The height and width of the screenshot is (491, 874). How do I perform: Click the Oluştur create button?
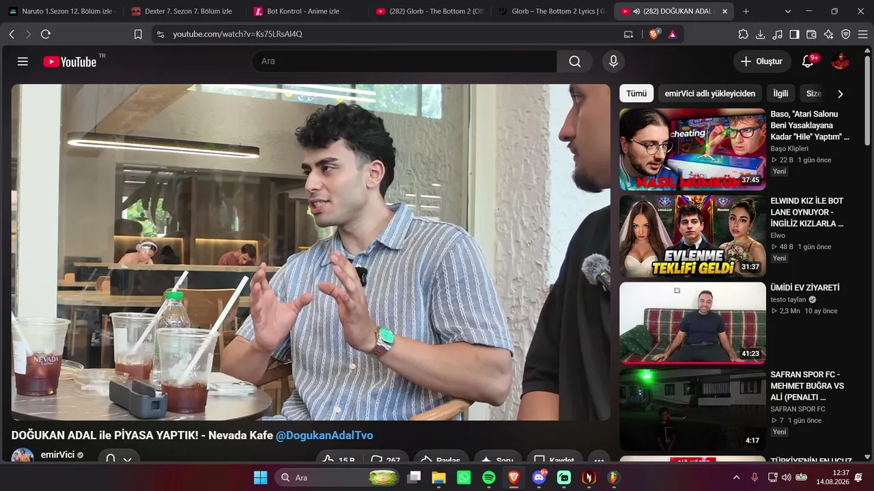point(762,61)
